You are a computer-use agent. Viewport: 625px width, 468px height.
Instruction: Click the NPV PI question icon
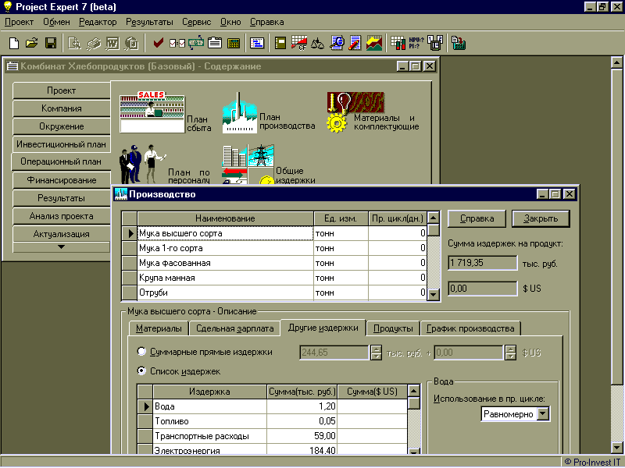pyautogui.click(x=416, y=43)
